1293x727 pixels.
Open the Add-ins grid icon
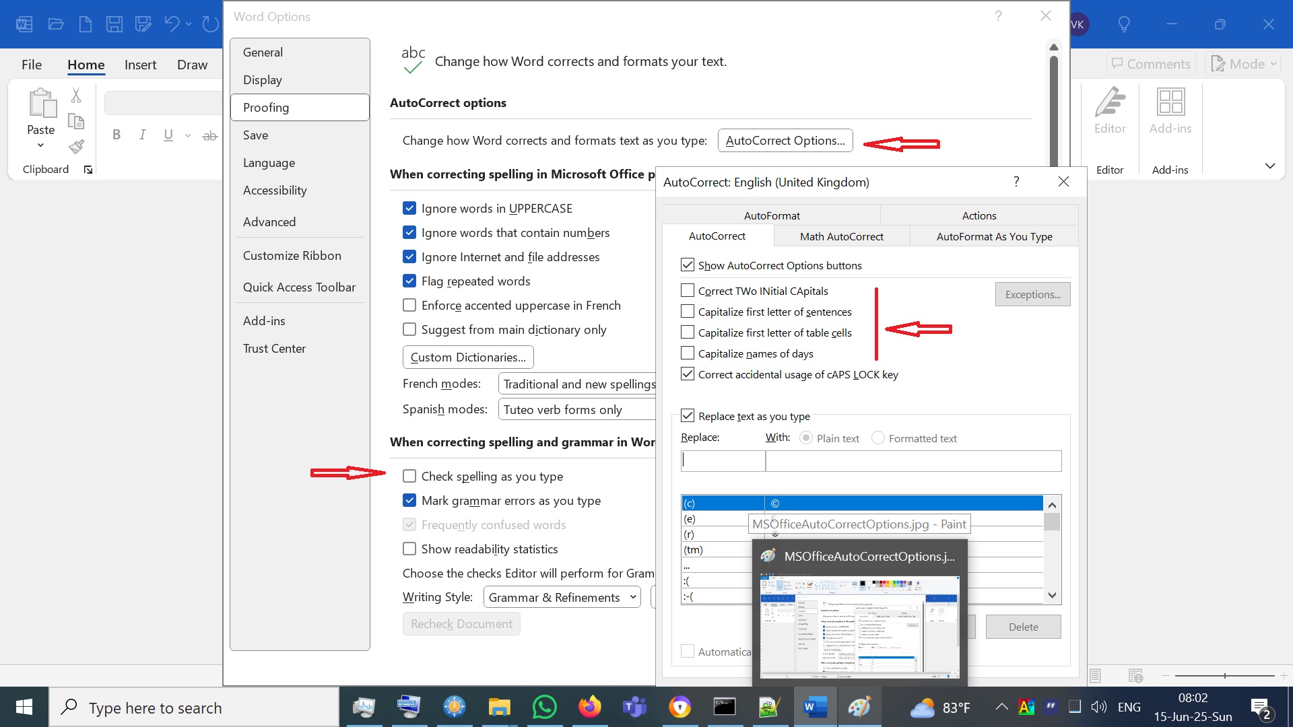[1170, 103]
